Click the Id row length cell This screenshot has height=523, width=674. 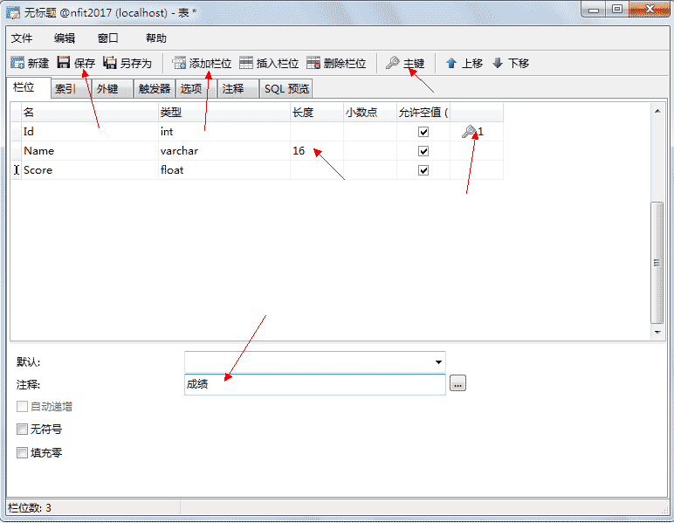(x=317, y=132)
